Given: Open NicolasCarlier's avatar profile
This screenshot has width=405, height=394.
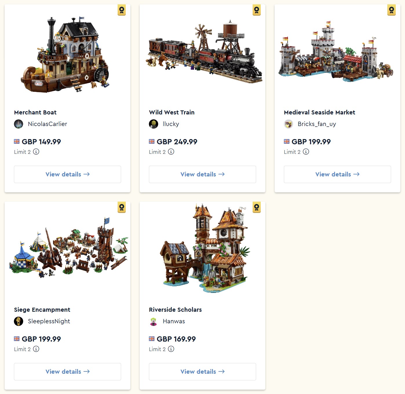Looking at the screenshot, I should click(x=19, y=124).
